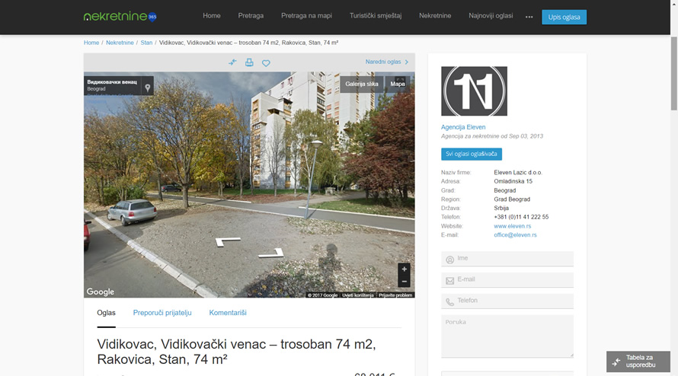The height and width of the screenshot is (376, 678).
Task: Click the compare arrows icon above the photo
Action: [232, 62]
